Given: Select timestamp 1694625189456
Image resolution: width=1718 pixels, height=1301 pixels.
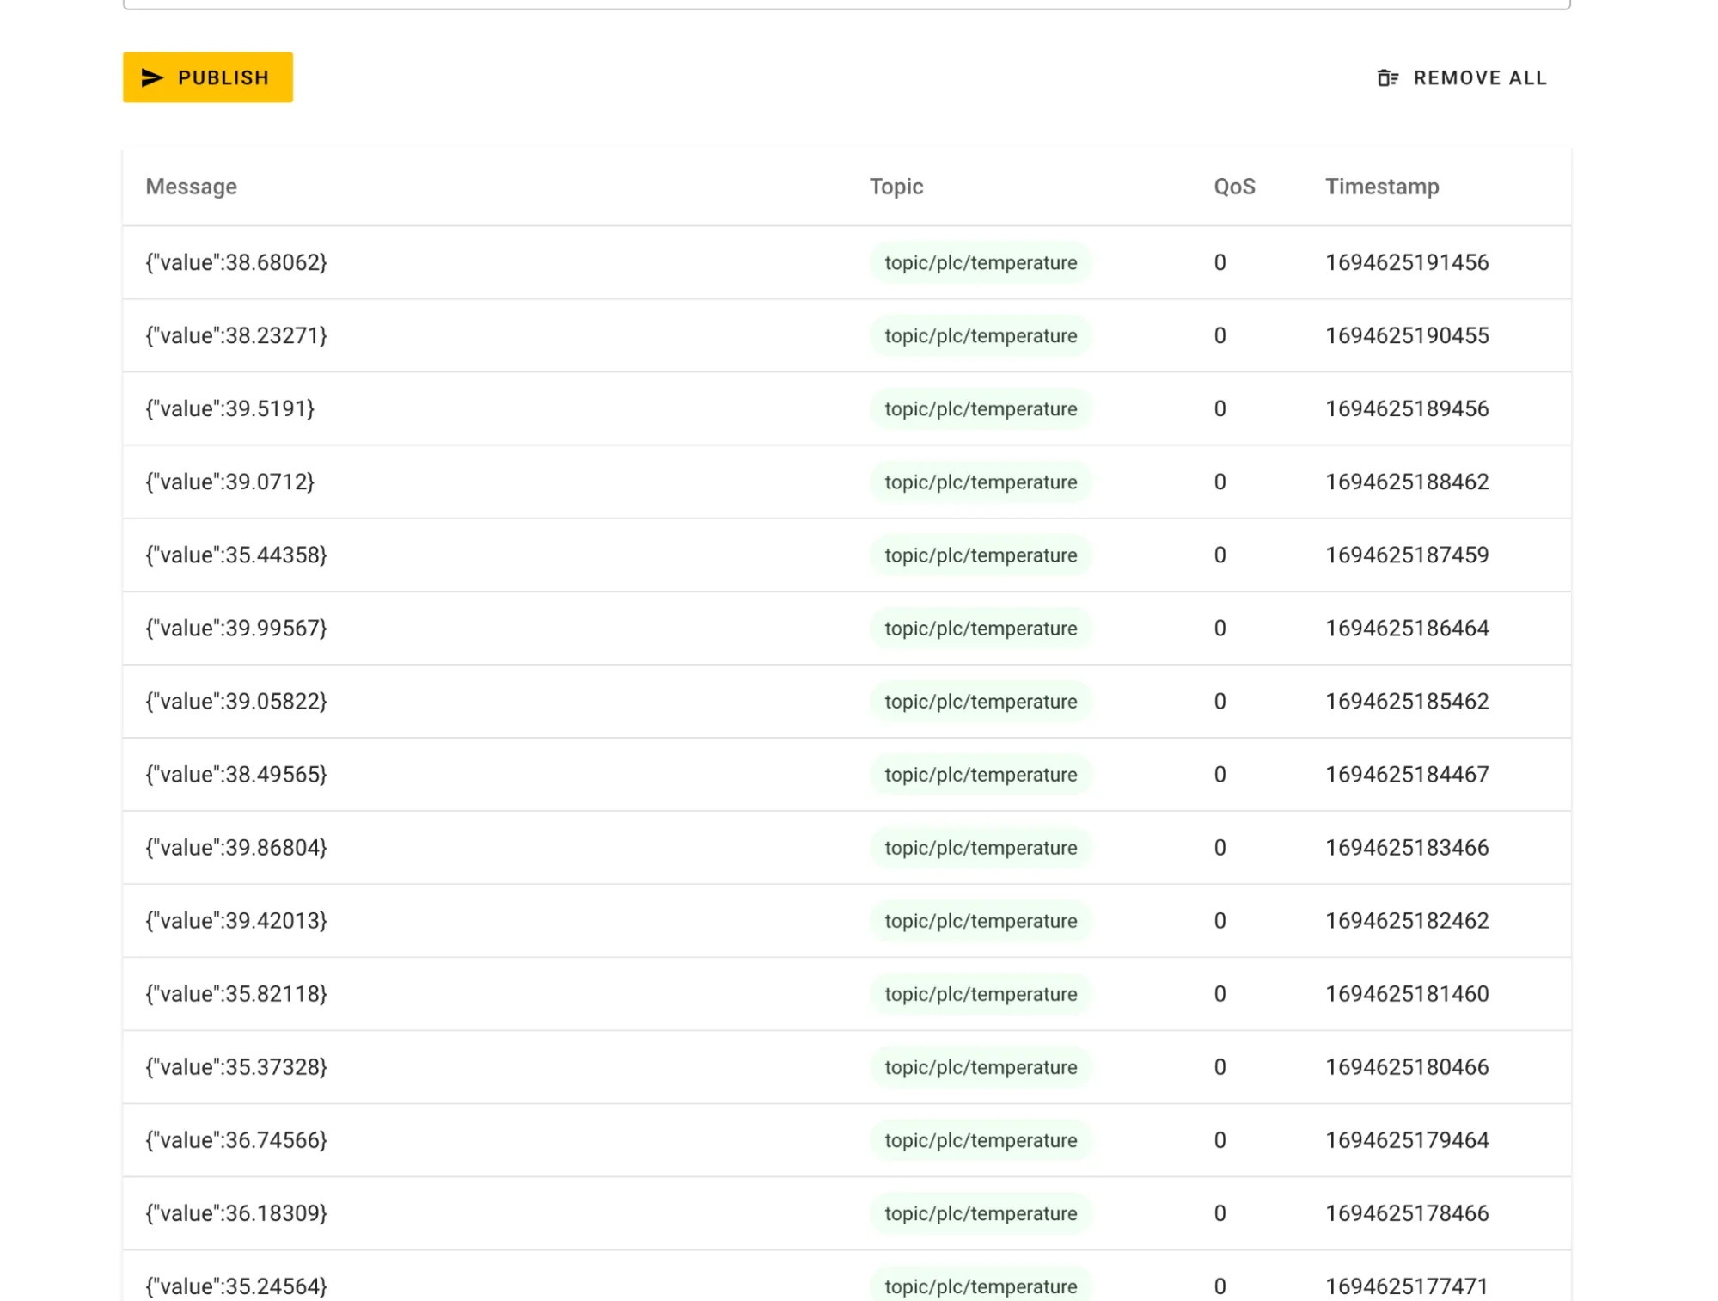Looking at the screenshot, I should pos(1407,408).
